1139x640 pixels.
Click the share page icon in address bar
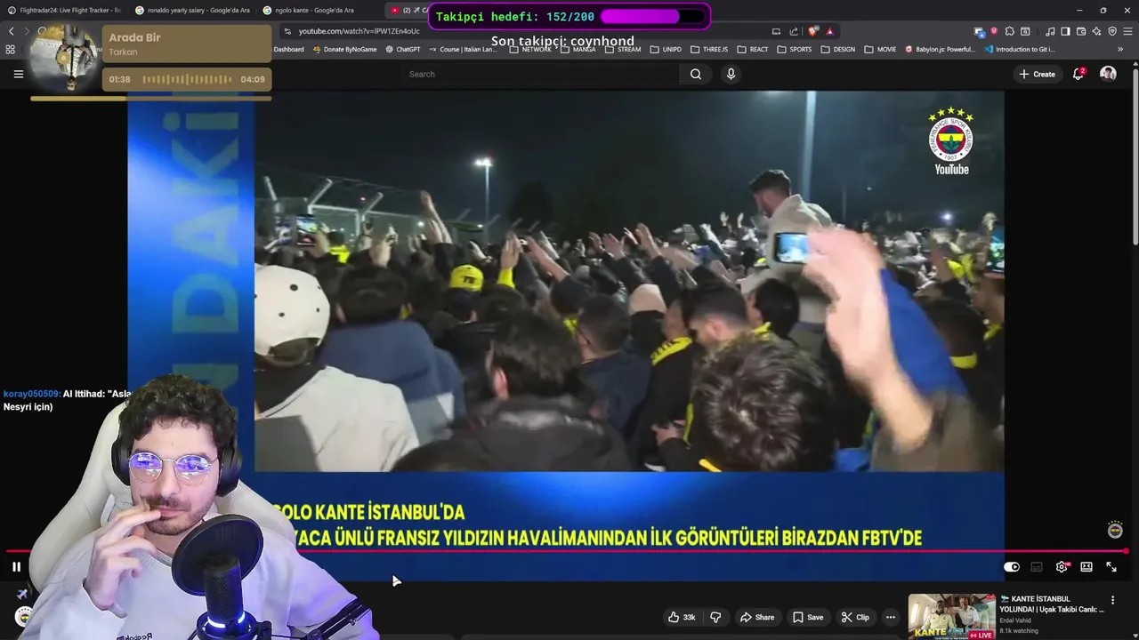[794, 31]
